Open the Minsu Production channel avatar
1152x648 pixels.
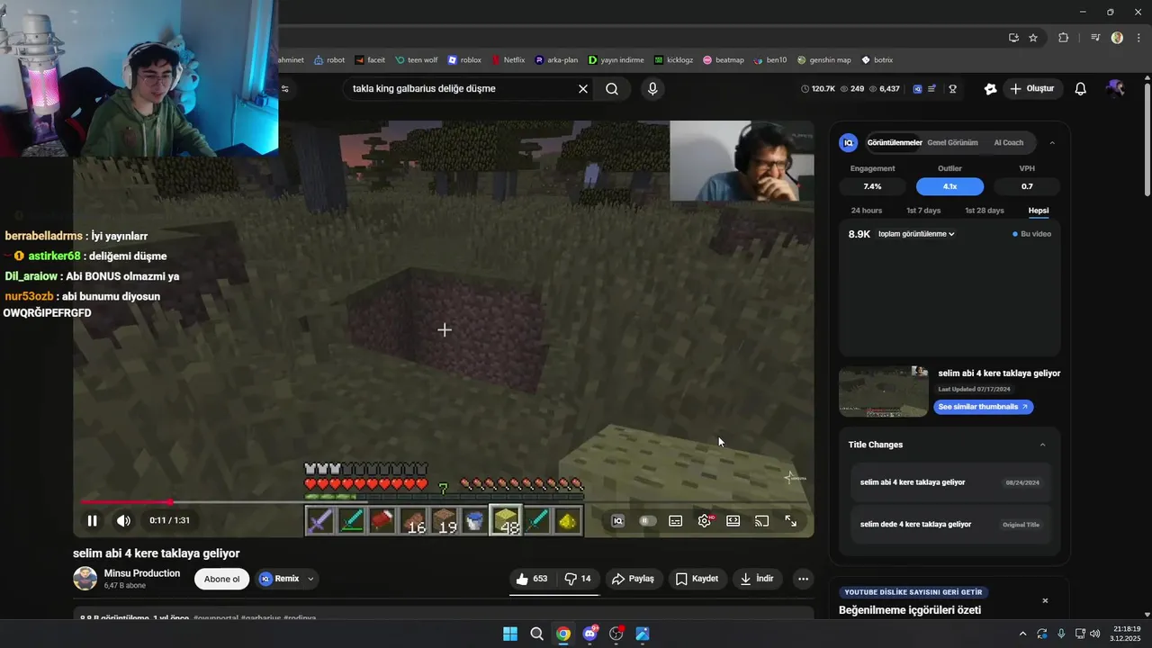85,579
